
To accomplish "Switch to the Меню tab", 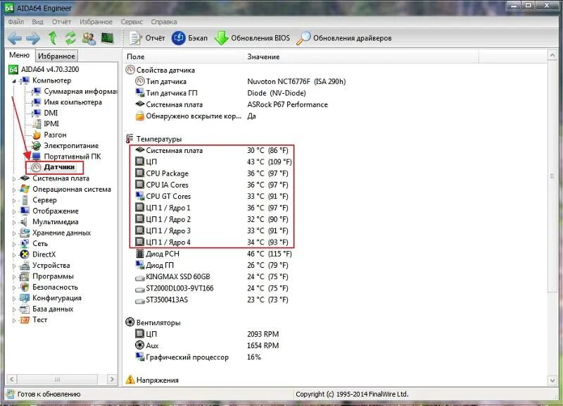I will (x=20, y=55).
